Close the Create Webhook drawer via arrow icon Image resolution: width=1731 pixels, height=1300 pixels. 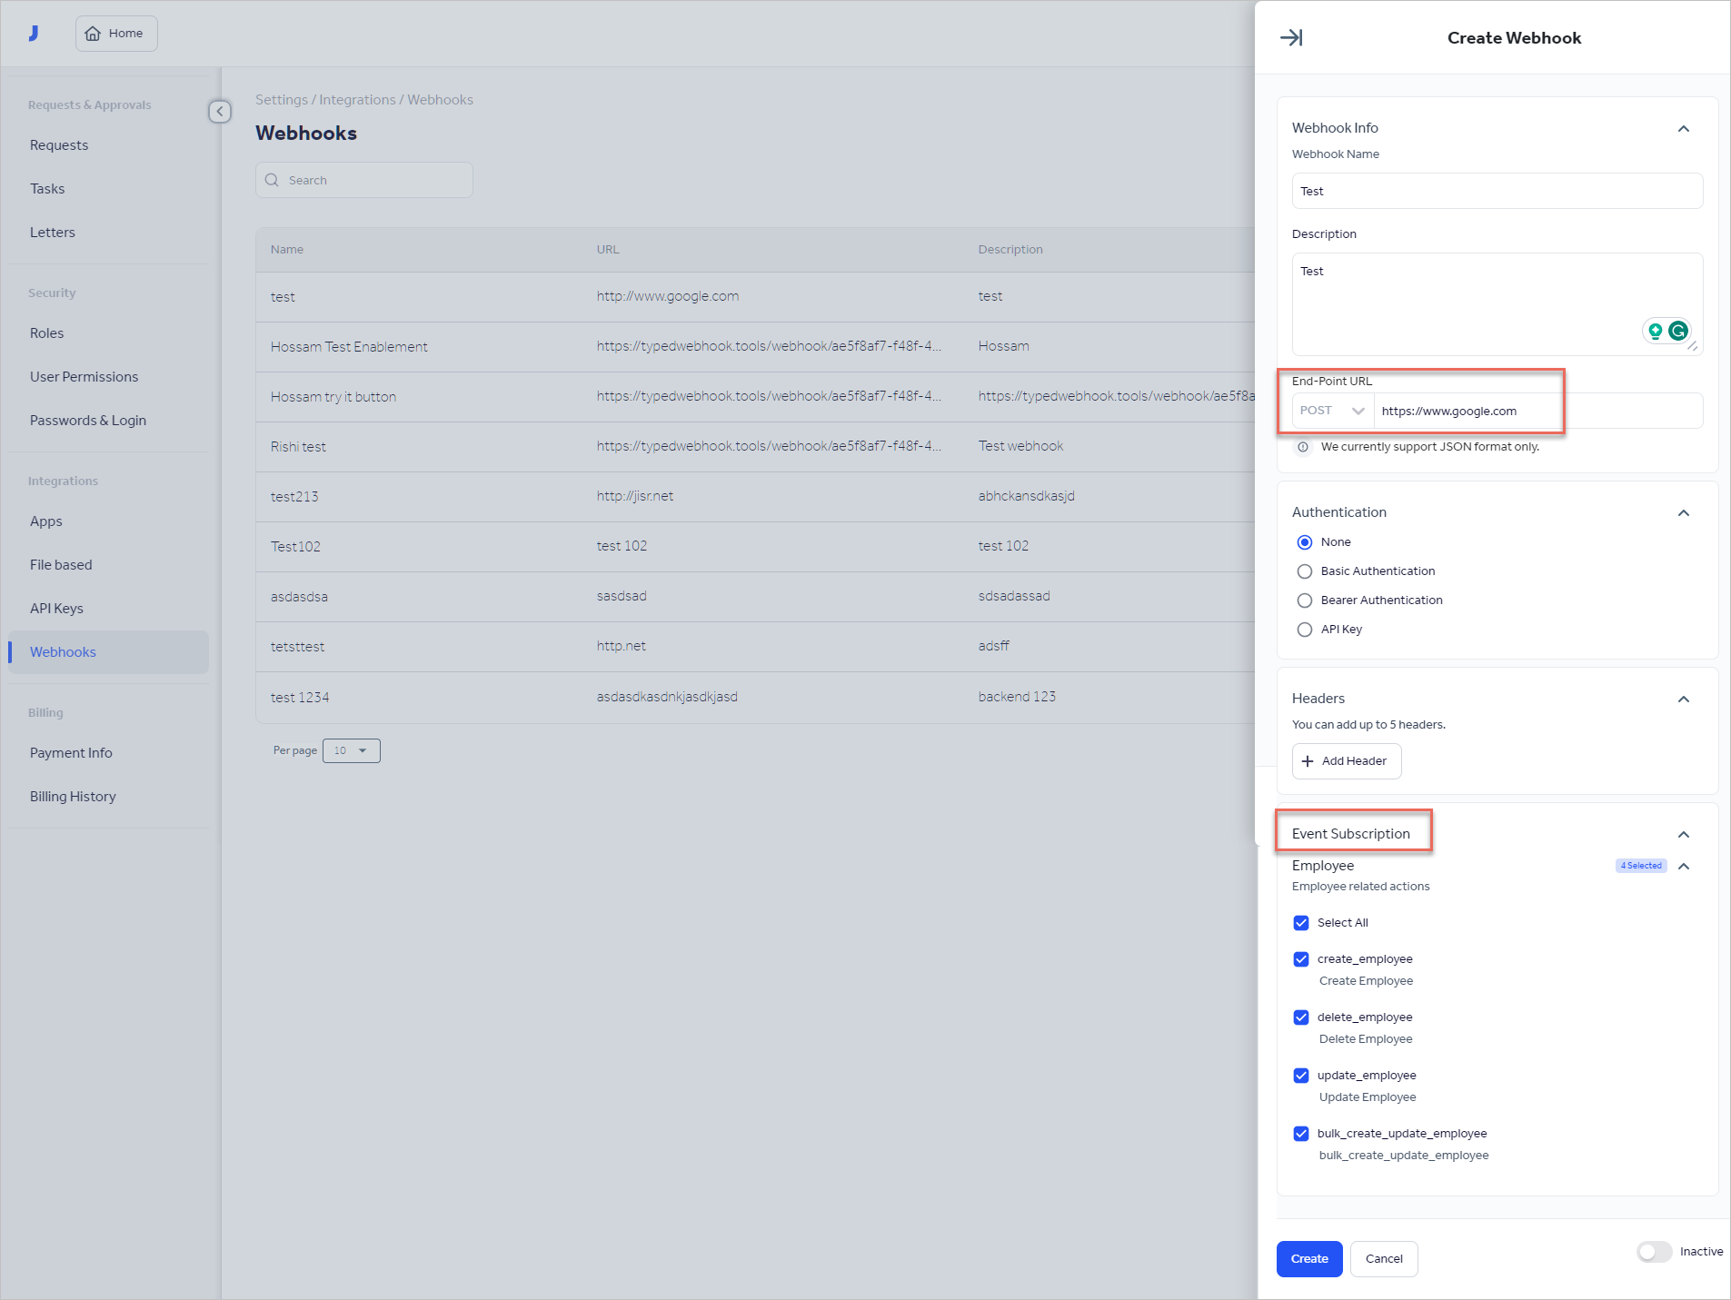(x=1291, y=37)
